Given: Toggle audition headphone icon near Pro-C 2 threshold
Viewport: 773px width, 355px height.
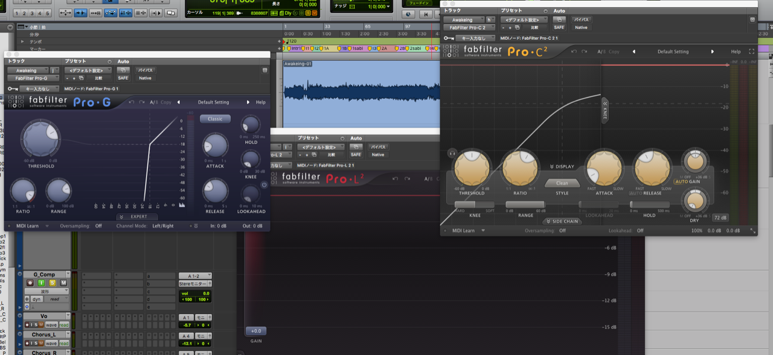Looking at the screenshot, I should (451, 153).
